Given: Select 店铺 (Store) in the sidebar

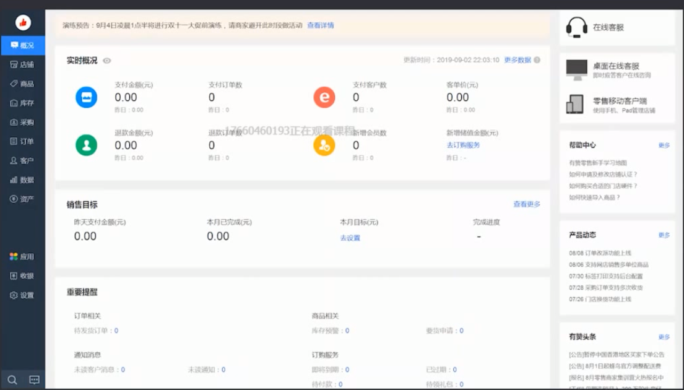Looking at the screenshot, I should click(x=23, y=64).
